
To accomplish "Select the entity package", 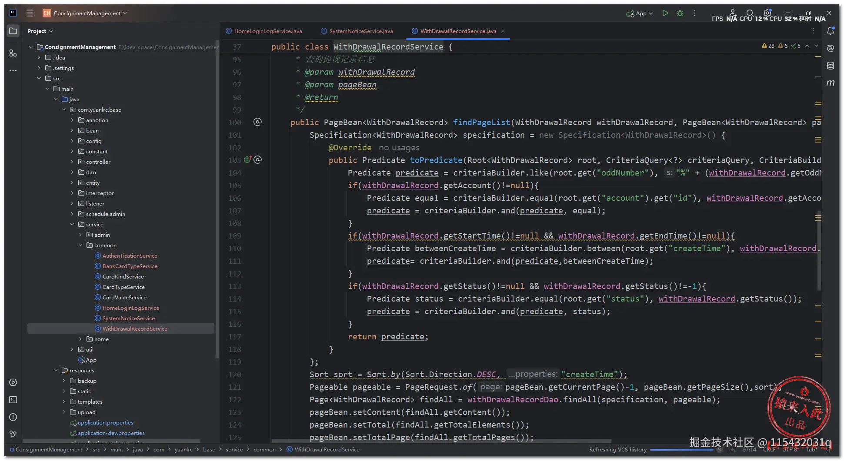I will click(93, 182).
